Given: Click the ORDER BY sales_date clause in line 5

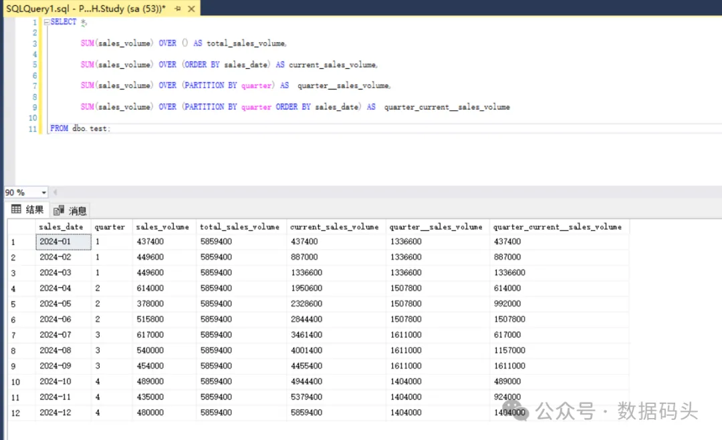Looking at the screenshot, I should (x=226, y=65).
